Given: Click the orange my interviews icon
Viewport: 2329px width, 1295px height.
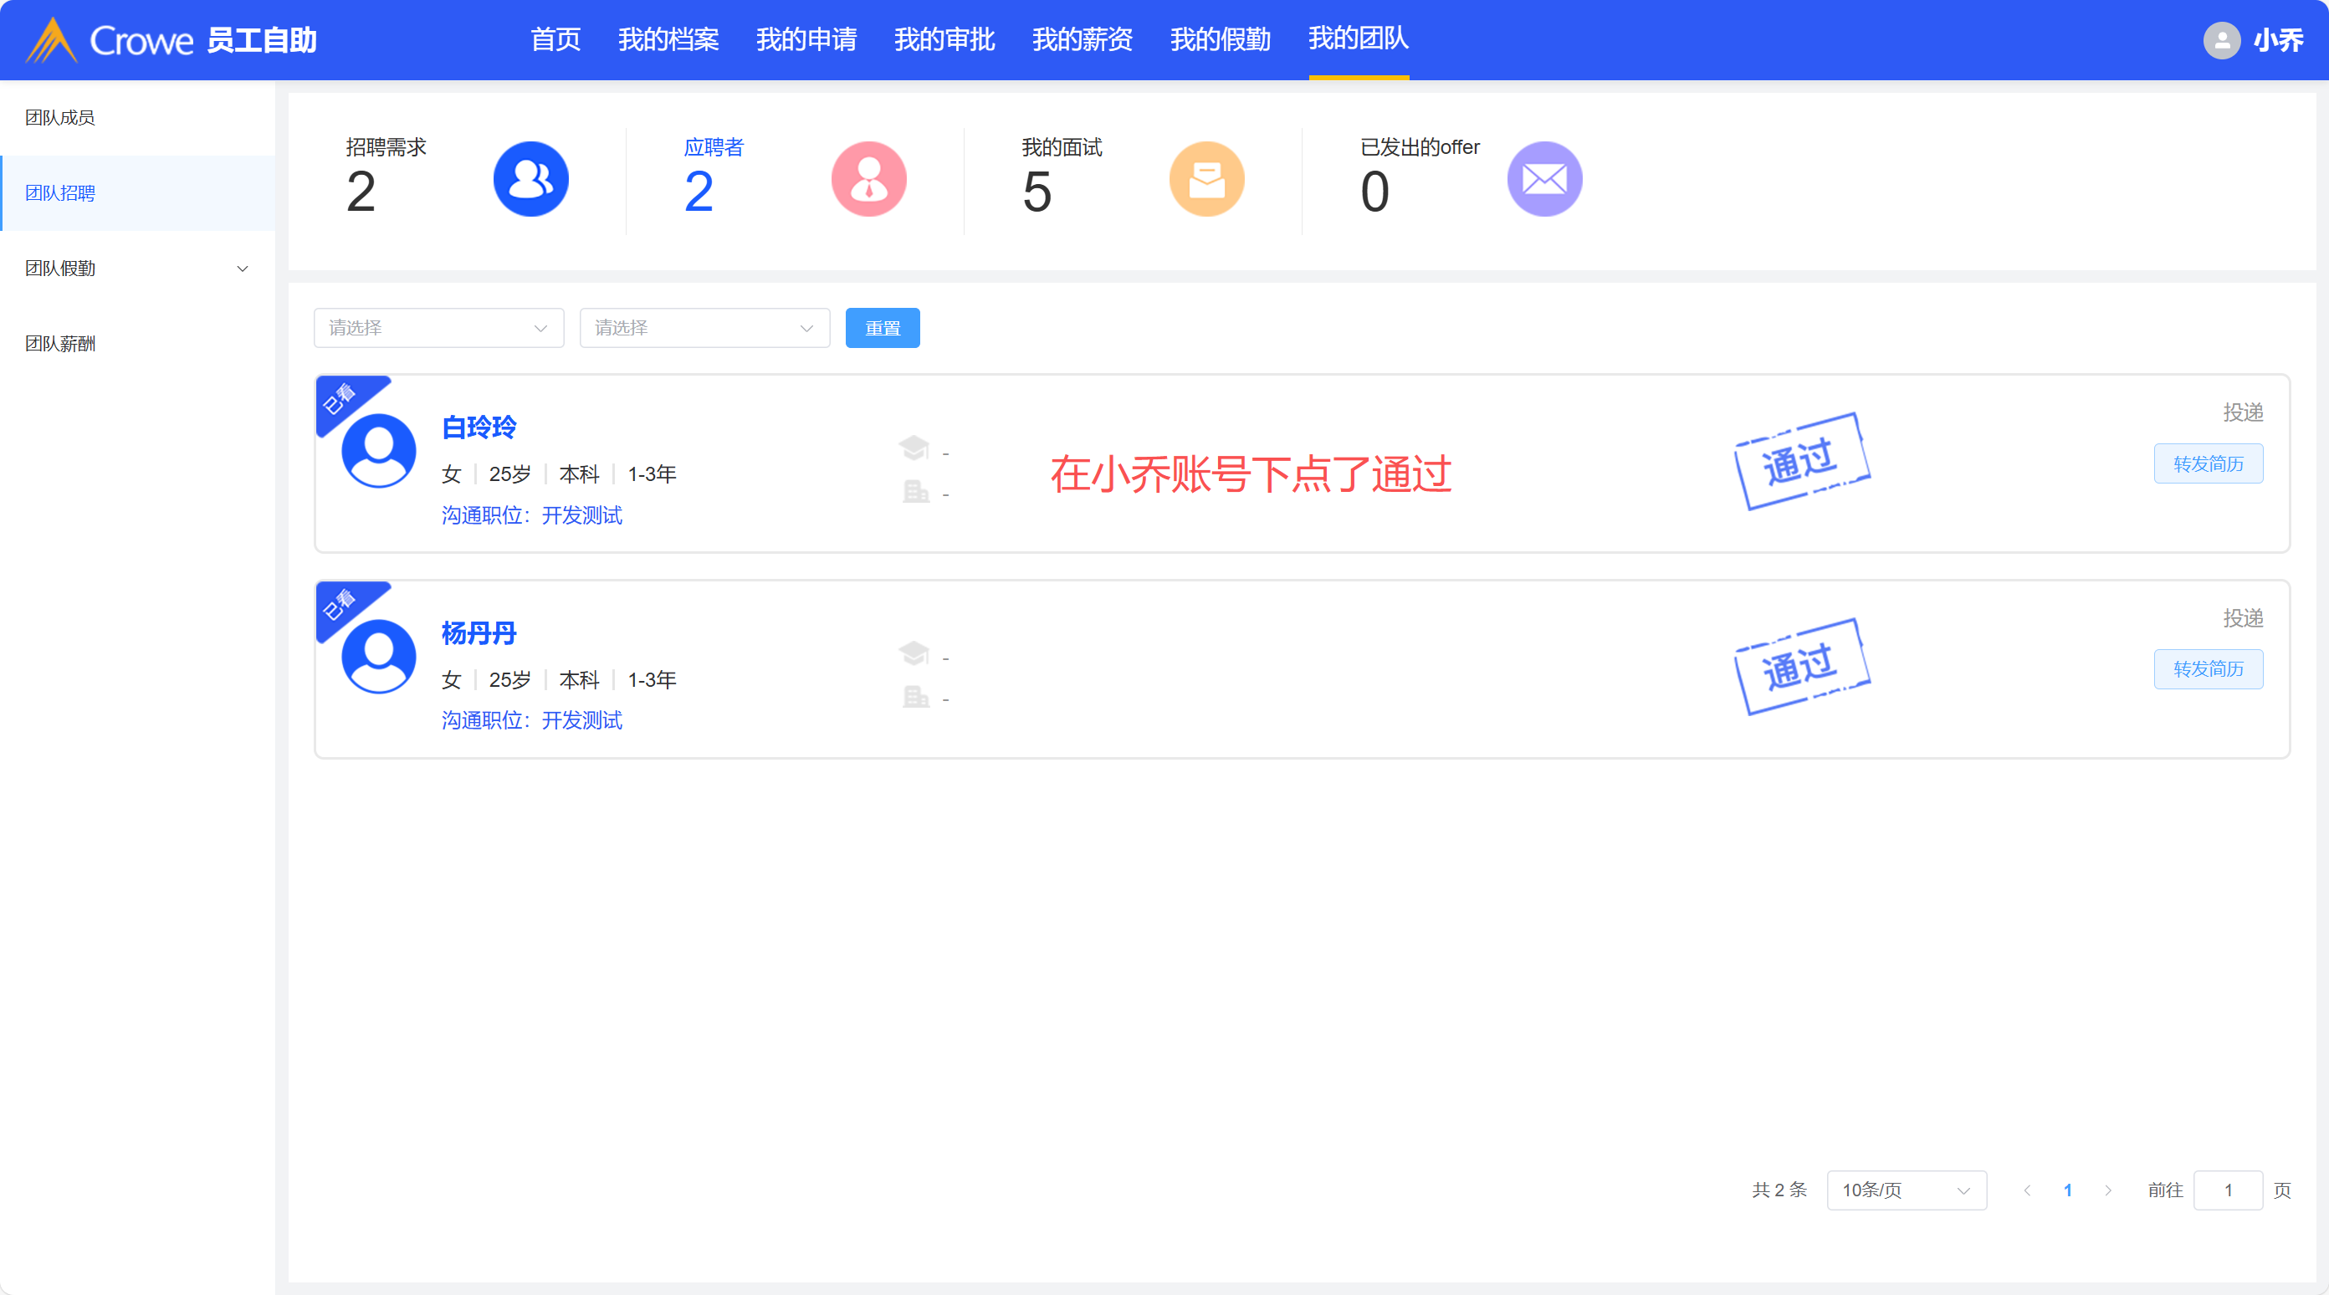Looking at the screenshot, I should coord(1206,179).
